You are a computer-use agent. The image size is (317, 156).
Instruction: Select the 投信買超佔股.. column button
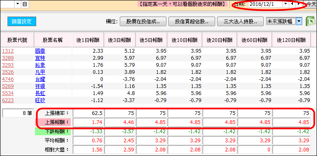192,21
